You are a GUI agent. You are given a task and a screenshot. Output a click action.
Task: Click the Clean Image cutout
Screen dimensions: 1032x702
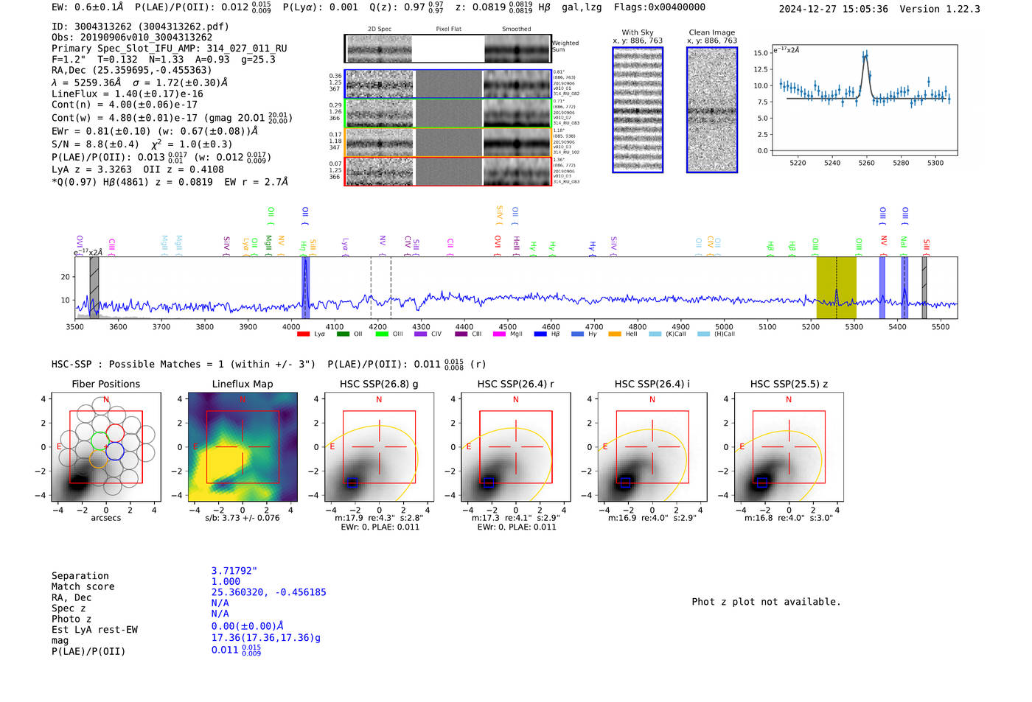click(712, 110)
